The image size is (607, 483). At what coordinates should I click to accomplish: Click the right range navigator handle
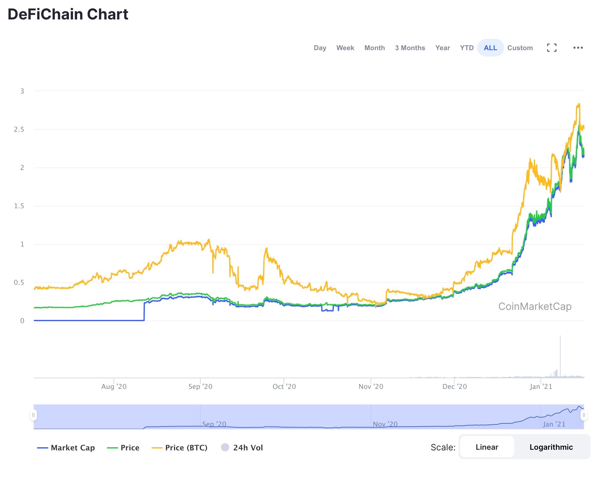point(584,415)
